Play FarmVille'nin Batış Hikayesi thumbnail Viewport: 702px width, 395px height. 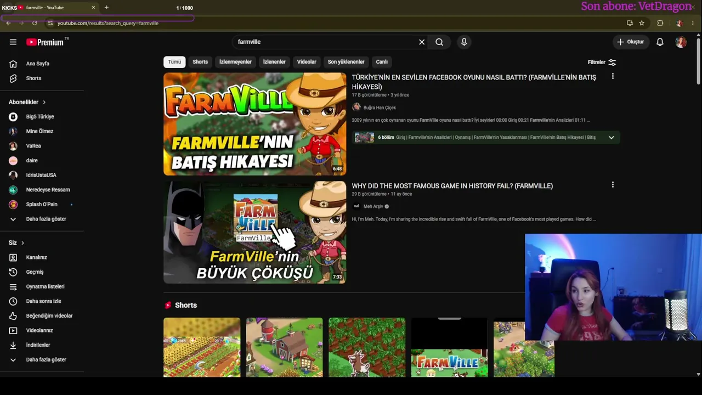click(x=254, y=124)
